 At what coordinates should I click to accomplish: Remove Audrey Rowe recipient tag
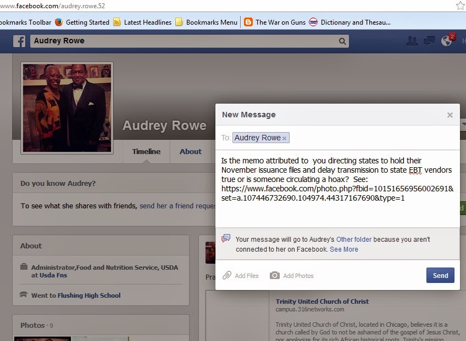tap(285, 138)
